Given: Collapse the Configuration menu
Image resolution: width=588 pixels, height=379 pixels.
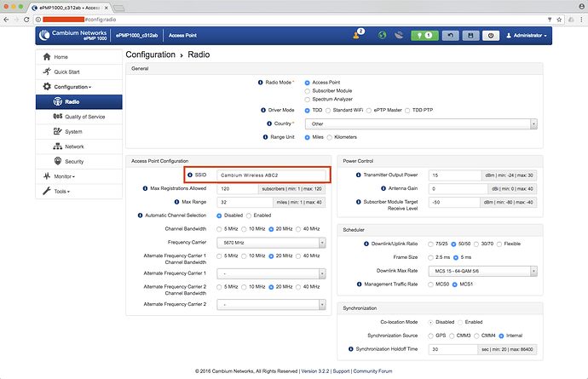Looking at the screenshot, I should 79,87.
